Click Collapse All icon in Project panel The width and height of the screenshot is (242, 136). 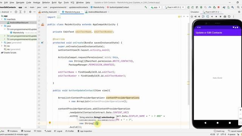[25, 12]
